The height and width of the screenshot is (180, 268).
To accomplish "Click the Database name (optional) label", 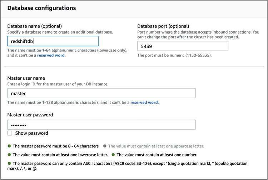I will [x=35, y=26].
